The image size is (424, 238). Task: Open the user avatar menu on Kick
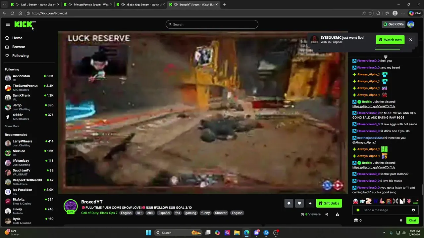[411, 24]
